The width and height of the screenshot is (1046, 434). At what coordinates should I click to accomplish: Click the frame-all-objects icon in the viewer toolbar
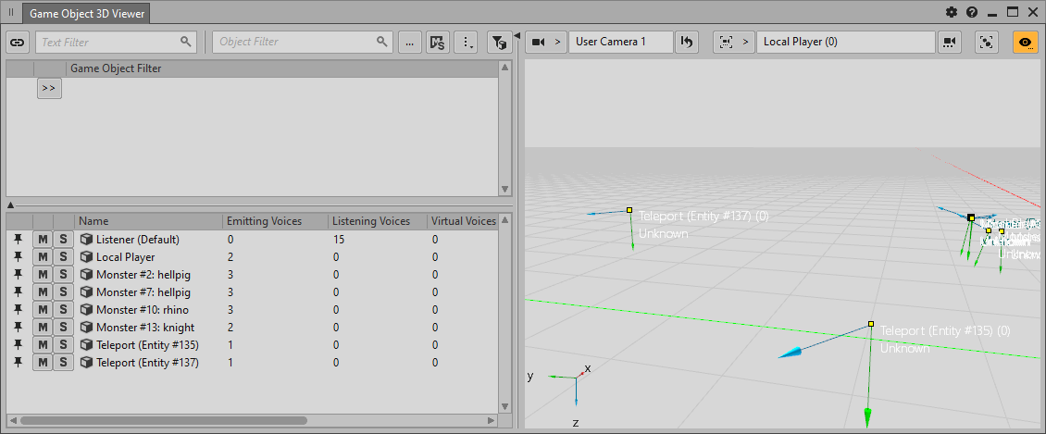[987, 42]
